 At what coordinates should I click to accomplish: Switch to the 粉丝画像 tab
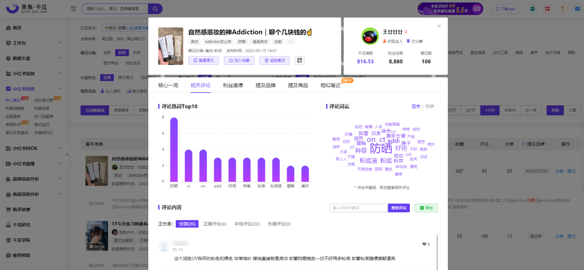pos(233,85)
